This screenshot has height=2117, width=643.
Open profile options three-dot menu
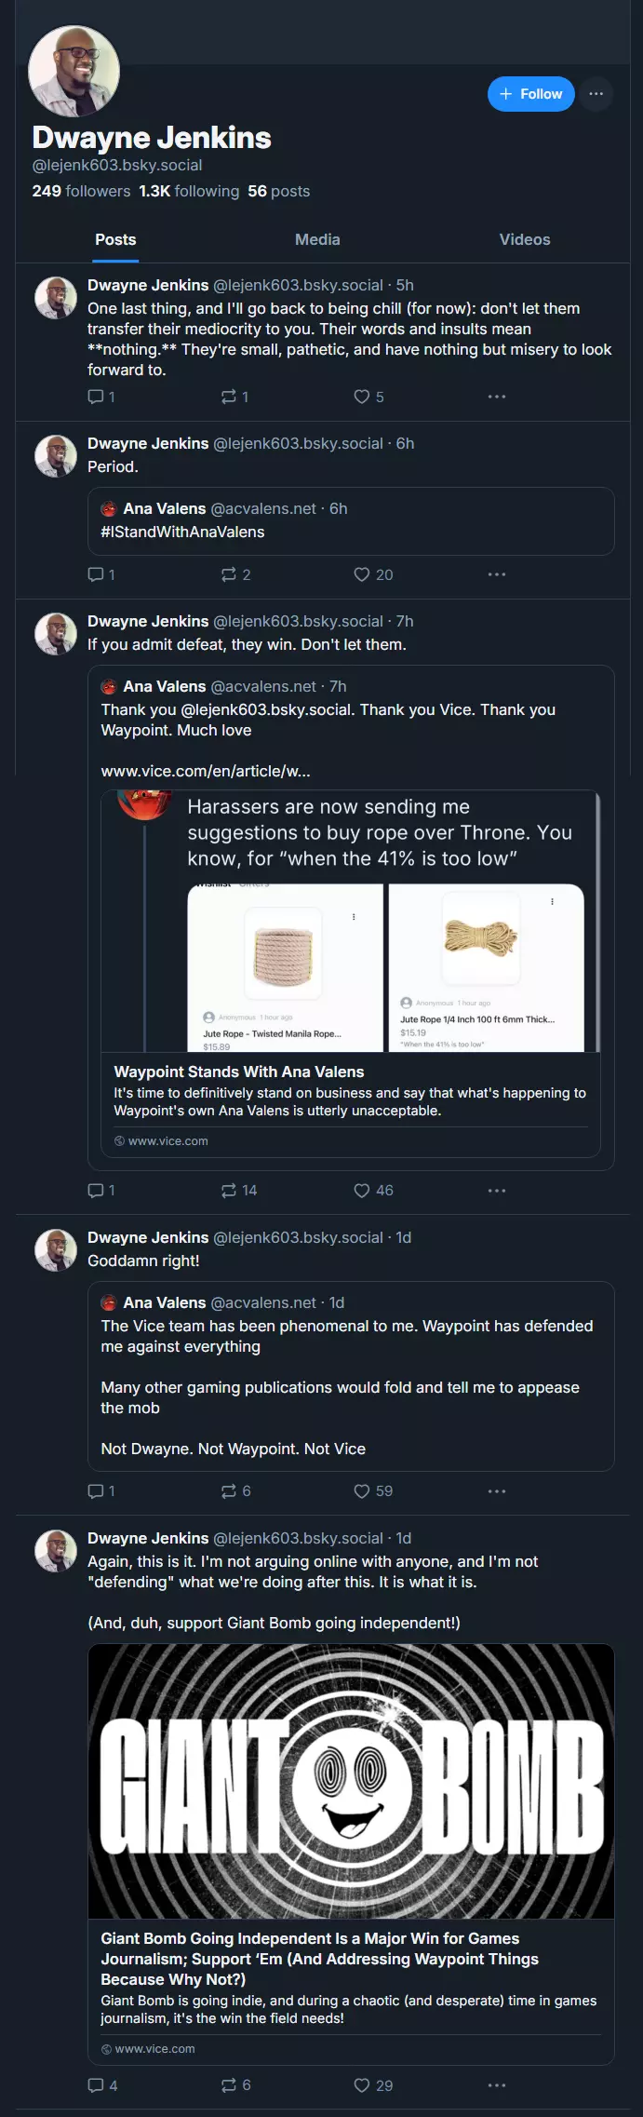(x=596, y=94)
